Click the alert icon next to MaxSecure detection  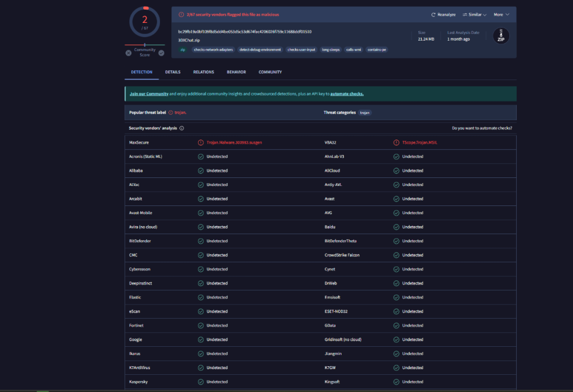201,142
